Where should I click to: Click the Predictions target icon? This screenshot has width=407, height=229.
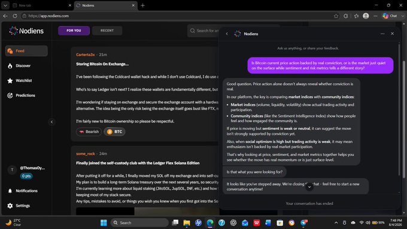[x=10, y=96]
